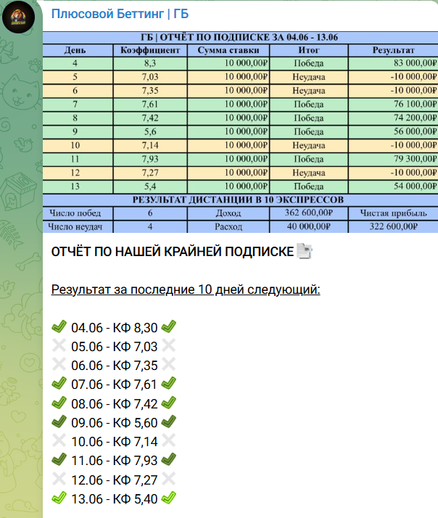Click the text 07.06 - КФ 7,61
The width and height of the screenshot is (438, 518).
point(114,385)
